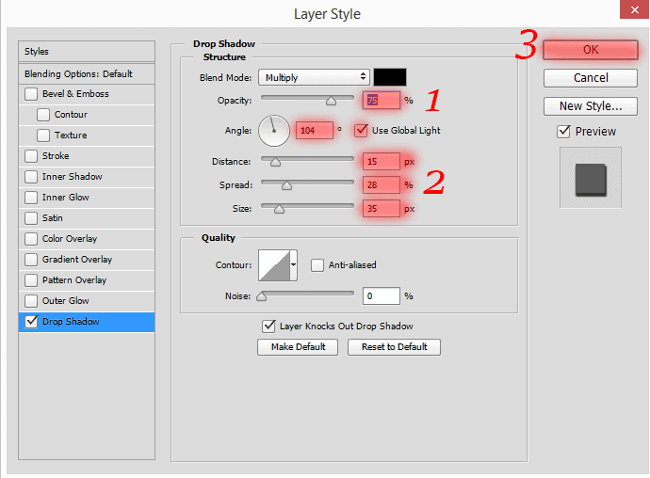Open the Contour picker dropdown arrow
Viewport: 650px width, 478px height.
pos(294,265)
